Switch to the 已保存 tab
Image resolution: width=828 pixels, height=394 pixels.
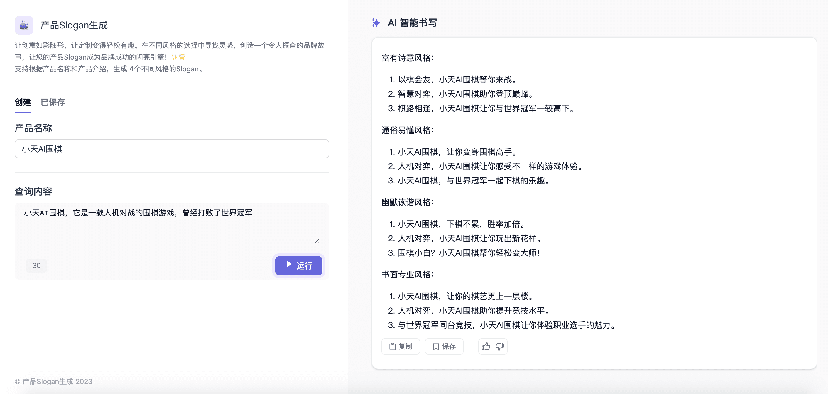[53, 102]
